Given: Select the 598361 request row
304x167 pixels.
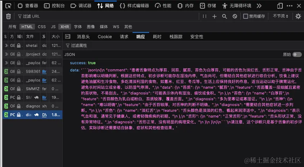Looking at the screenshot, I should (x=32, y=71).
